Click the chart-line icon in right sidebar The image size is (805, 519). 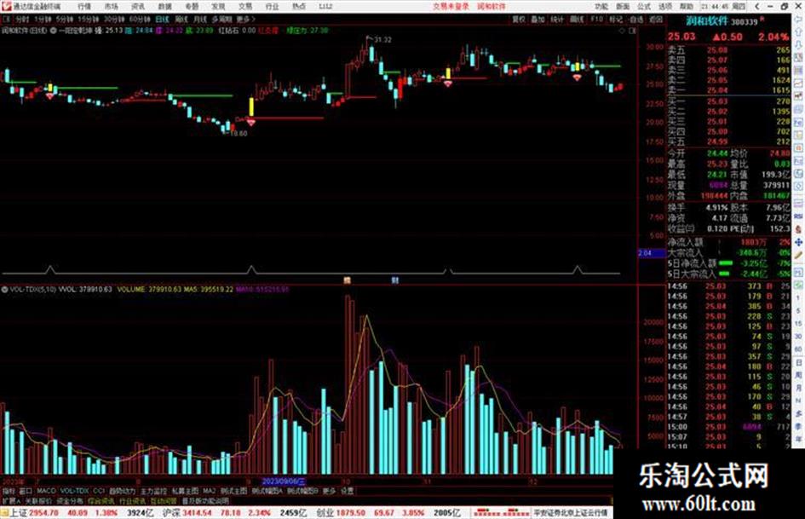pyautogui.click(x=798, y=84)
